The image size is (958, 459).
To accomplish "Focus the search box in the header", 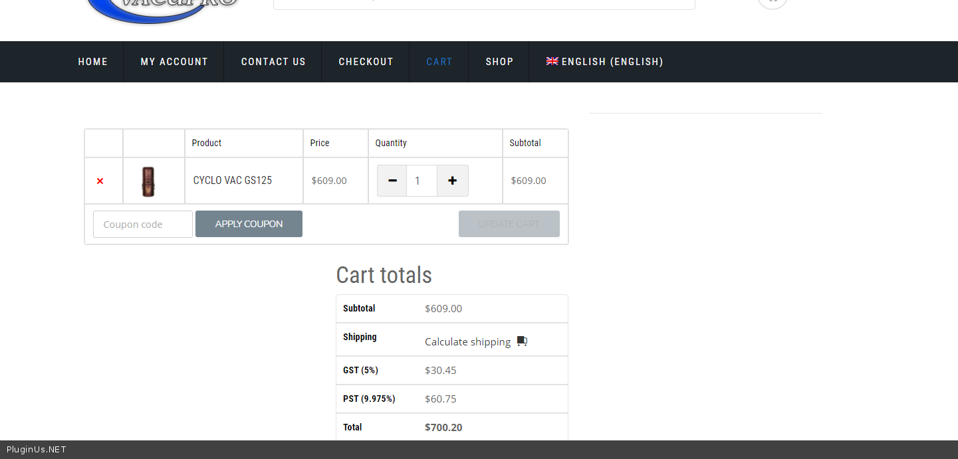I will [x=484, y=4].
